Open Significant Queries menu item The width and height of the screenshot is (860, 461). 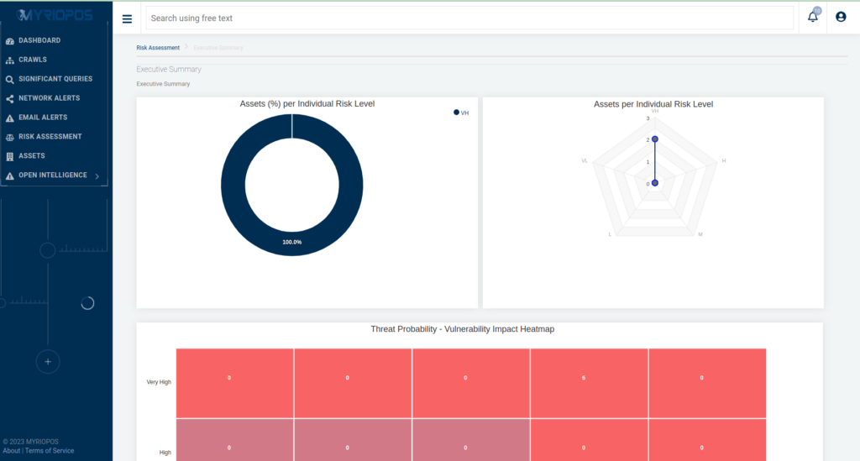coord(55,79)
